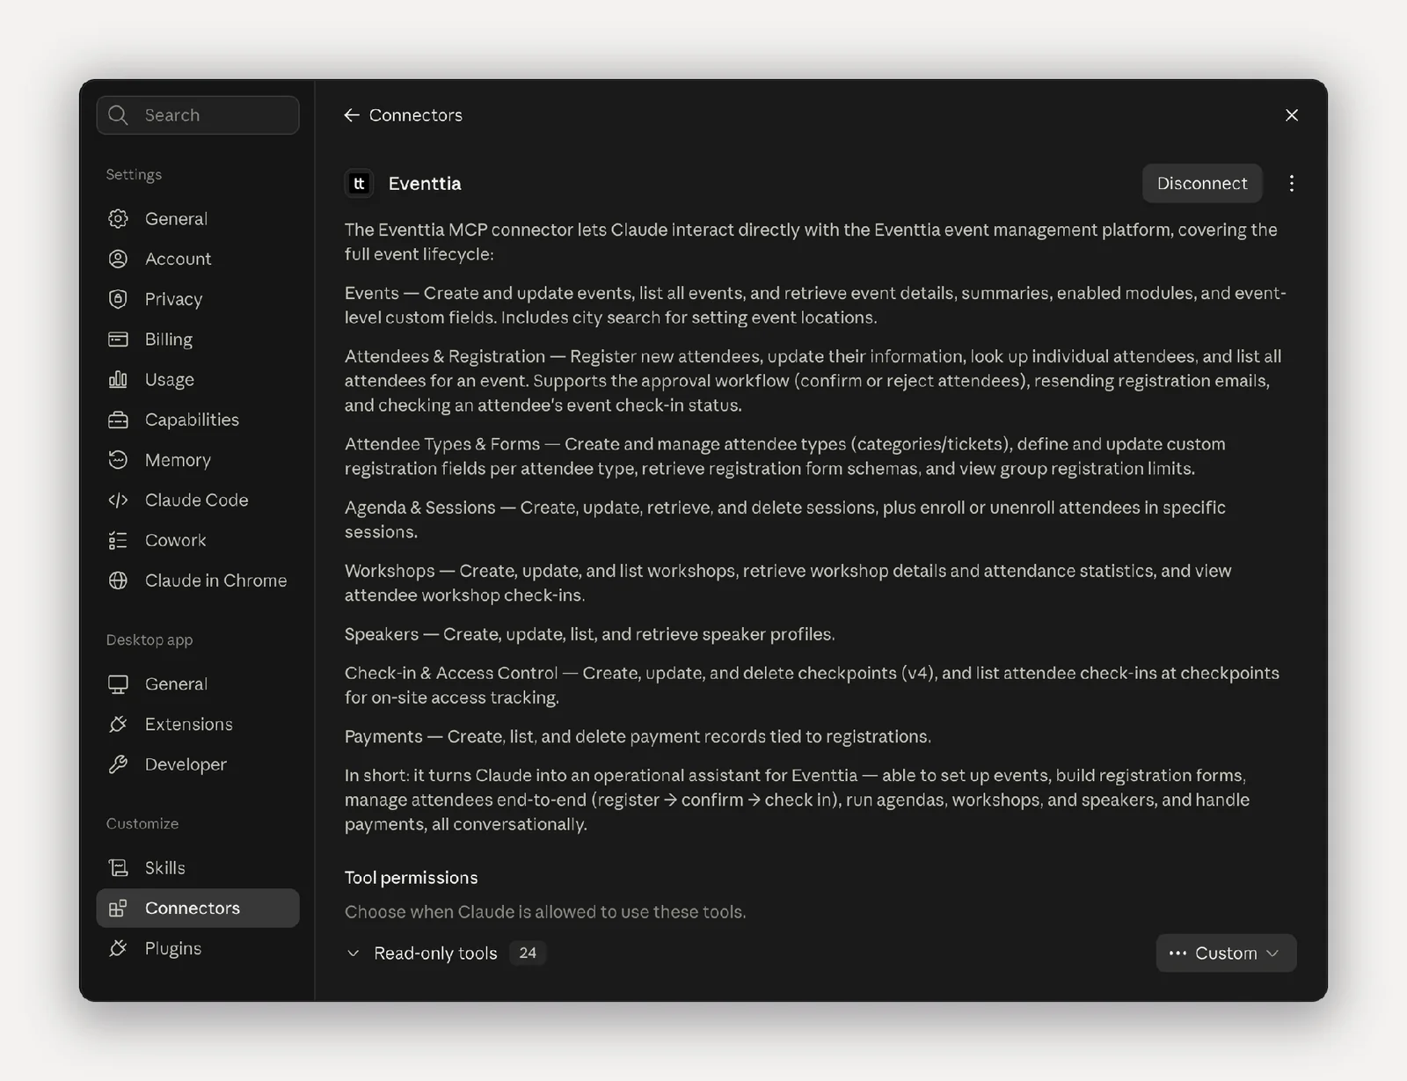The width and height of the screenshot is (1407, 1081).
Task: Select the Skills icon under Customize
Action: click(118, 868)
